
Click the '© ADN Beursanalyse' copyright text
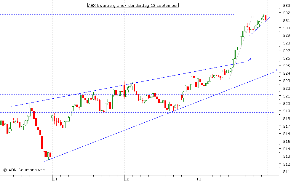tap(24, 170)
